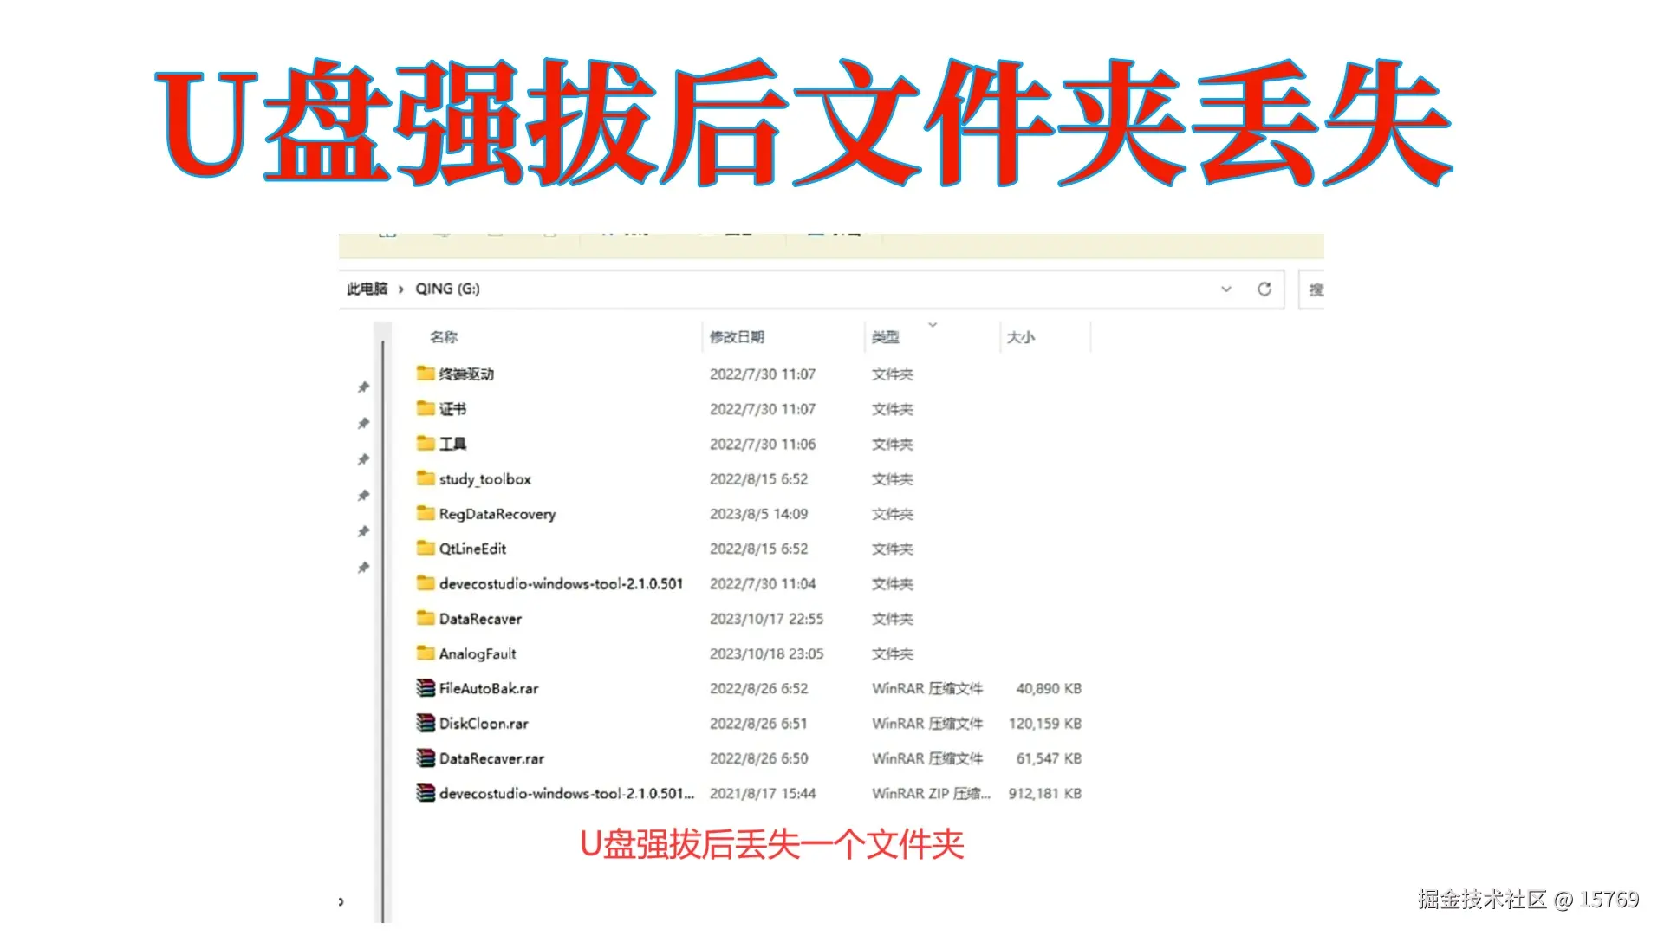Click the refresh icon in the address bar
Viewport: 1664px width, 936px height.
1265,289
